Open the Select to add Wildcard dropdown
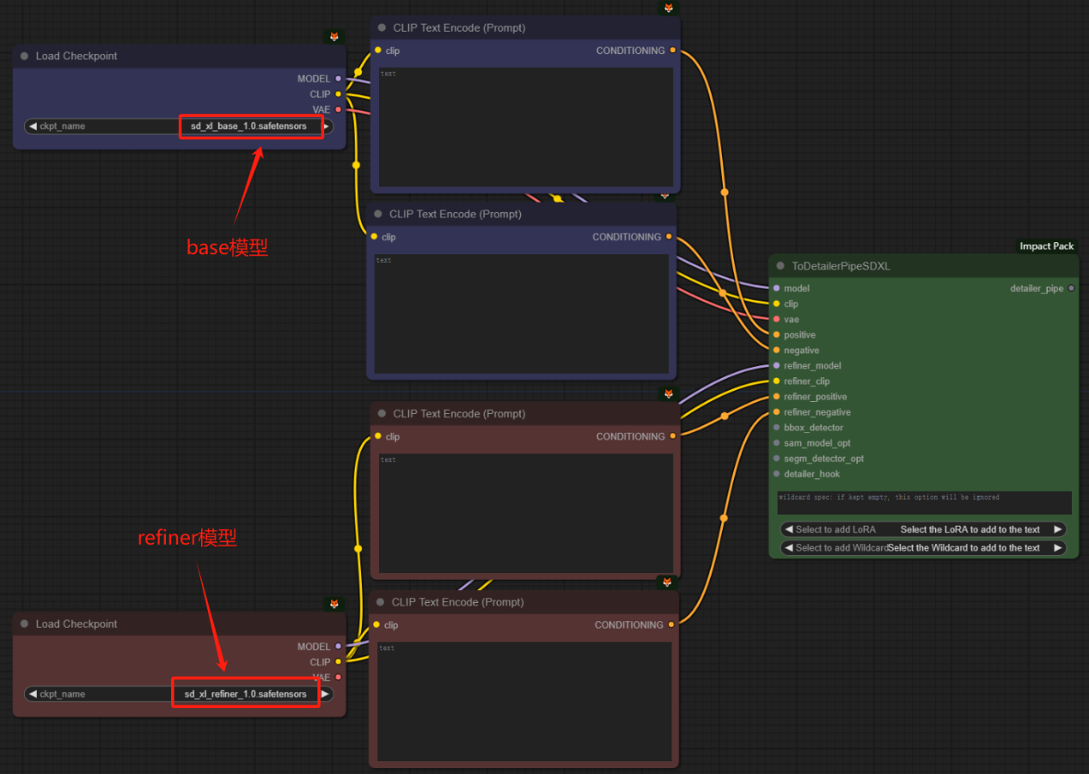1089x774 pixels. (x=922, y=548)
